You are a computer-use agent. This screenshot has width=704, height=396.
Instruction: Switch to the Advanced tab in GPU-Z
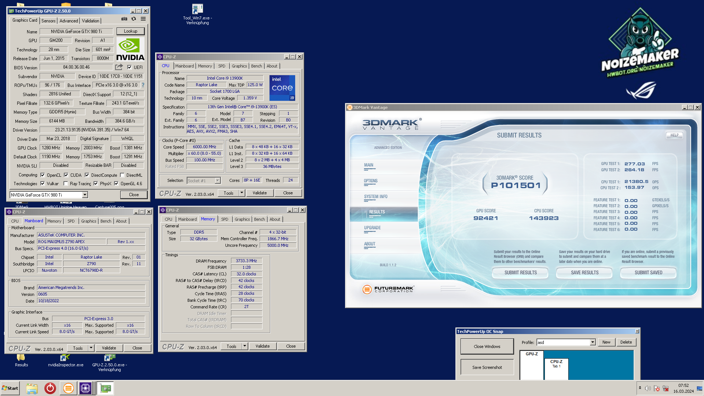click(x=69, y=21)
